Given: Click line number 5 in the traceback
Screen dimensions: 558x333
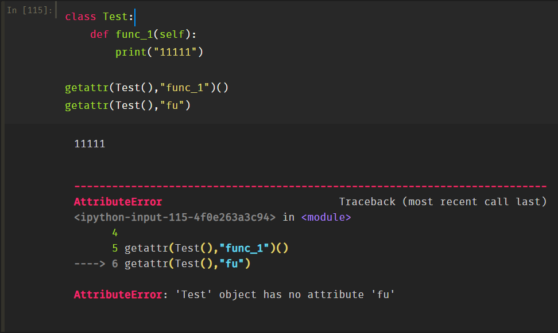Looking at the screenshot, I should pyautogui.click(x=115, y=248).
